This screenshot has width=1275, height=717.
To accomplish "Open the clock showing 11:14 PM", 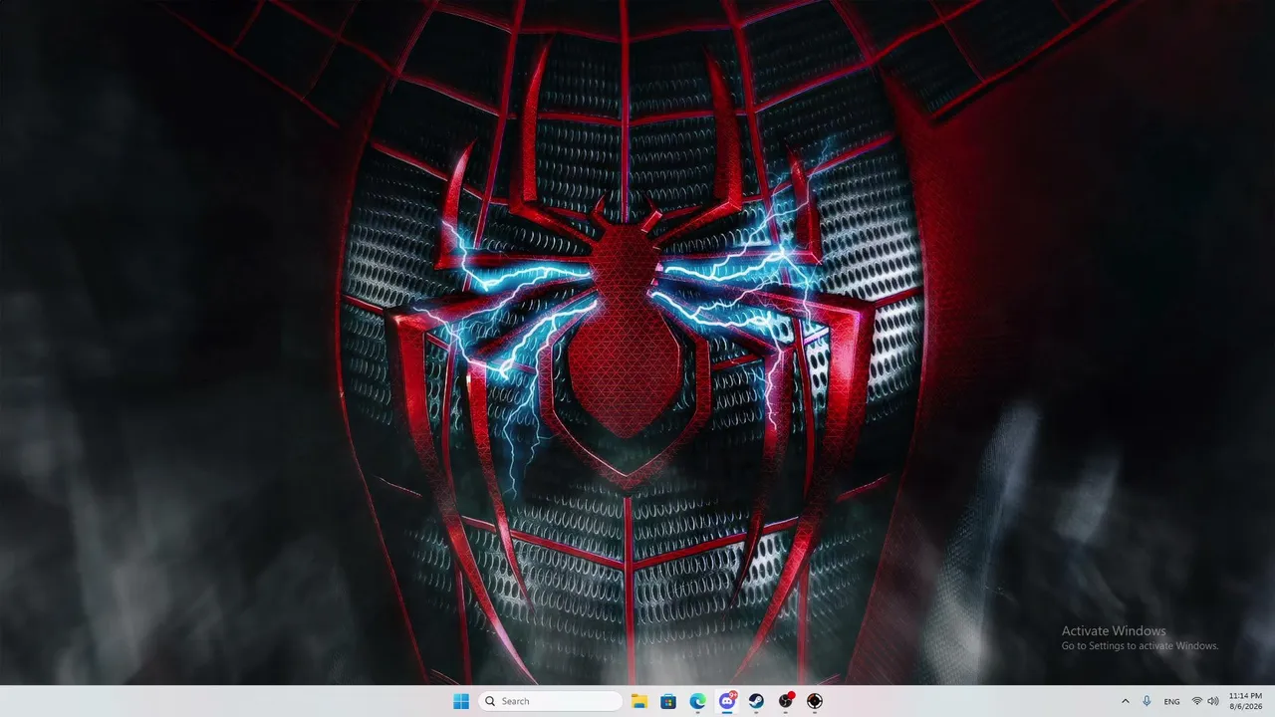I will [x=1245, y=701].
